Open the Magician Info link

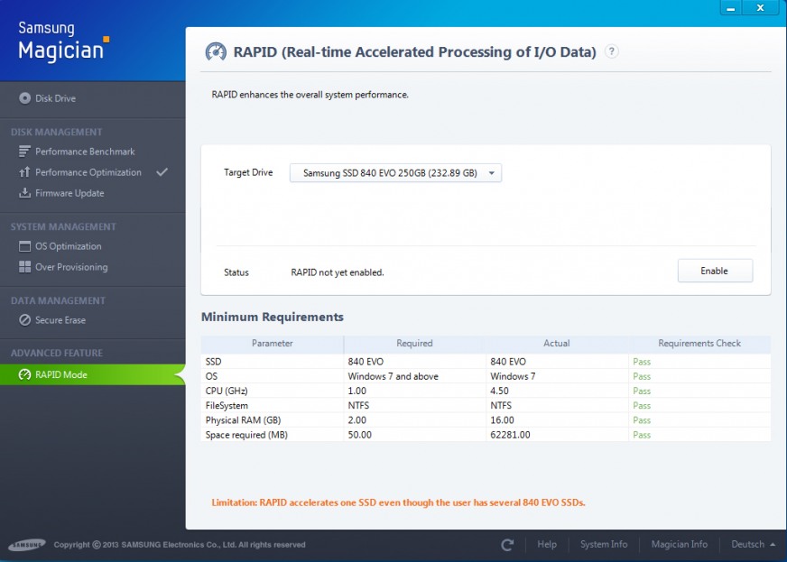(x=679, y=545)
